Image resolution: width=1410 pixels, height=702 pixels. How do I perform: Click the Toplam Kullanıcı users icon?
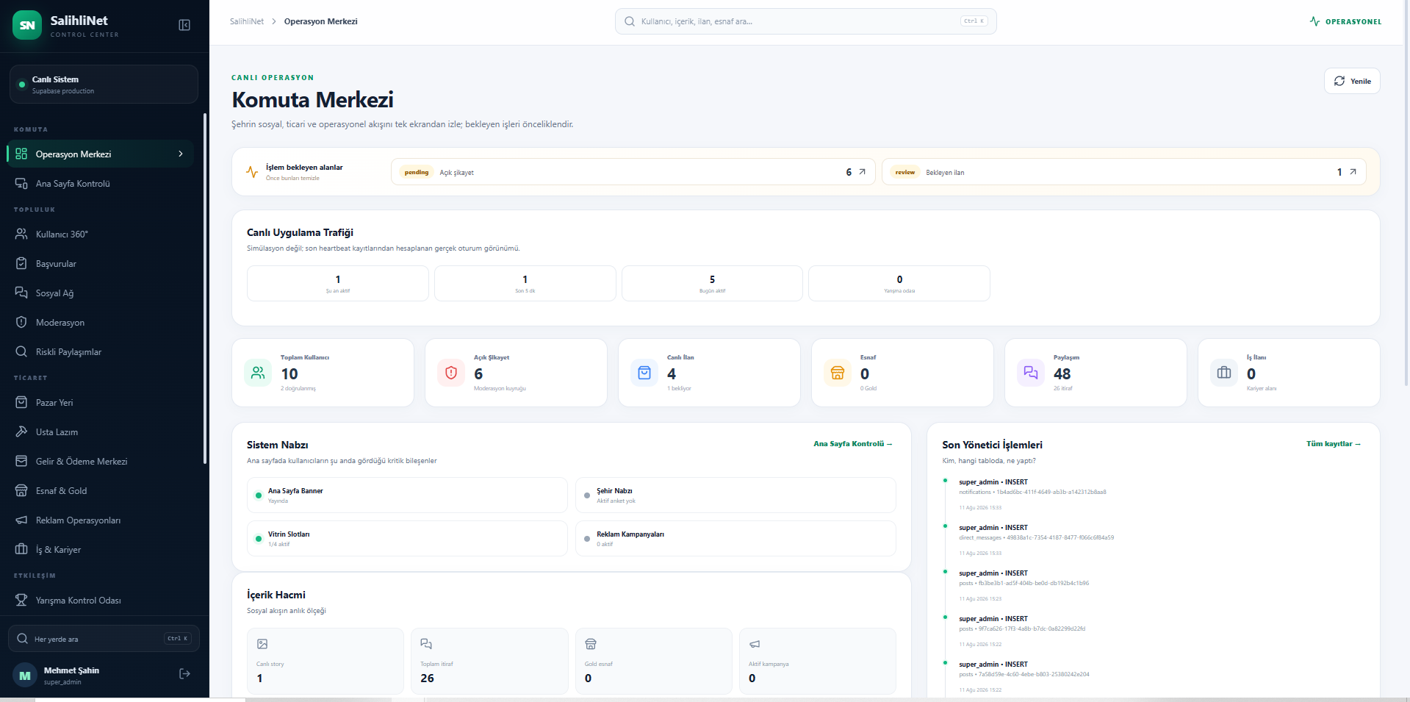coord(258,373)
